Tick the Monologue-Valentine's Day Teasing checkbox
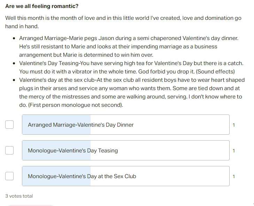The height and width of the screenshot is (206, 254). pyautogui.click(x=9, y=150)
